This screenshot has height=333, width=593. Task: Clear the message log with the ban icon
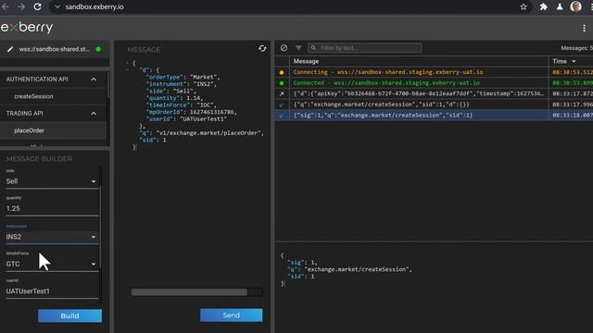(x=284, y=47)
